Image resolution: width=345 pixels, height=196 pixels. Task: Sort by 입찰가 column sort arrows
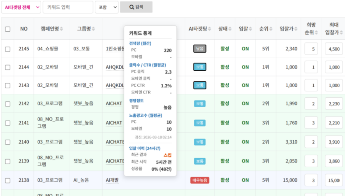tap(296, 29)
